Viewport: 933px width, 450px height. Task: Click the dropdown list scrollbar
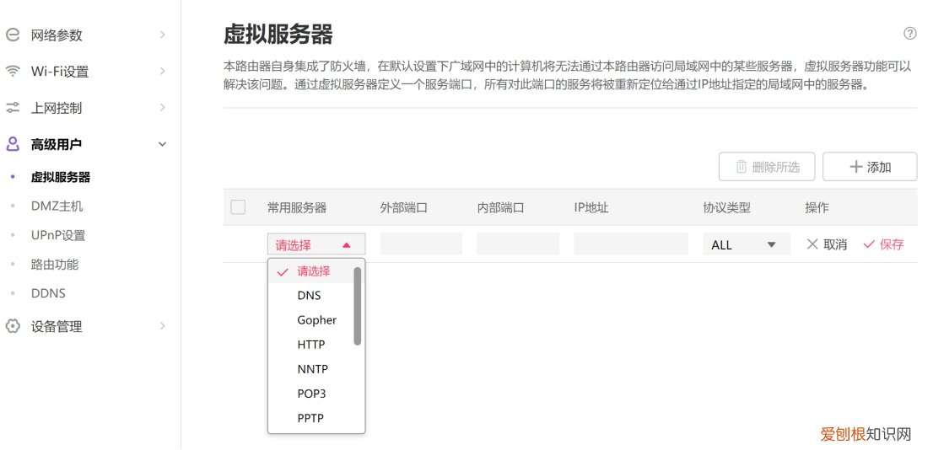click(x=358, y=306)
